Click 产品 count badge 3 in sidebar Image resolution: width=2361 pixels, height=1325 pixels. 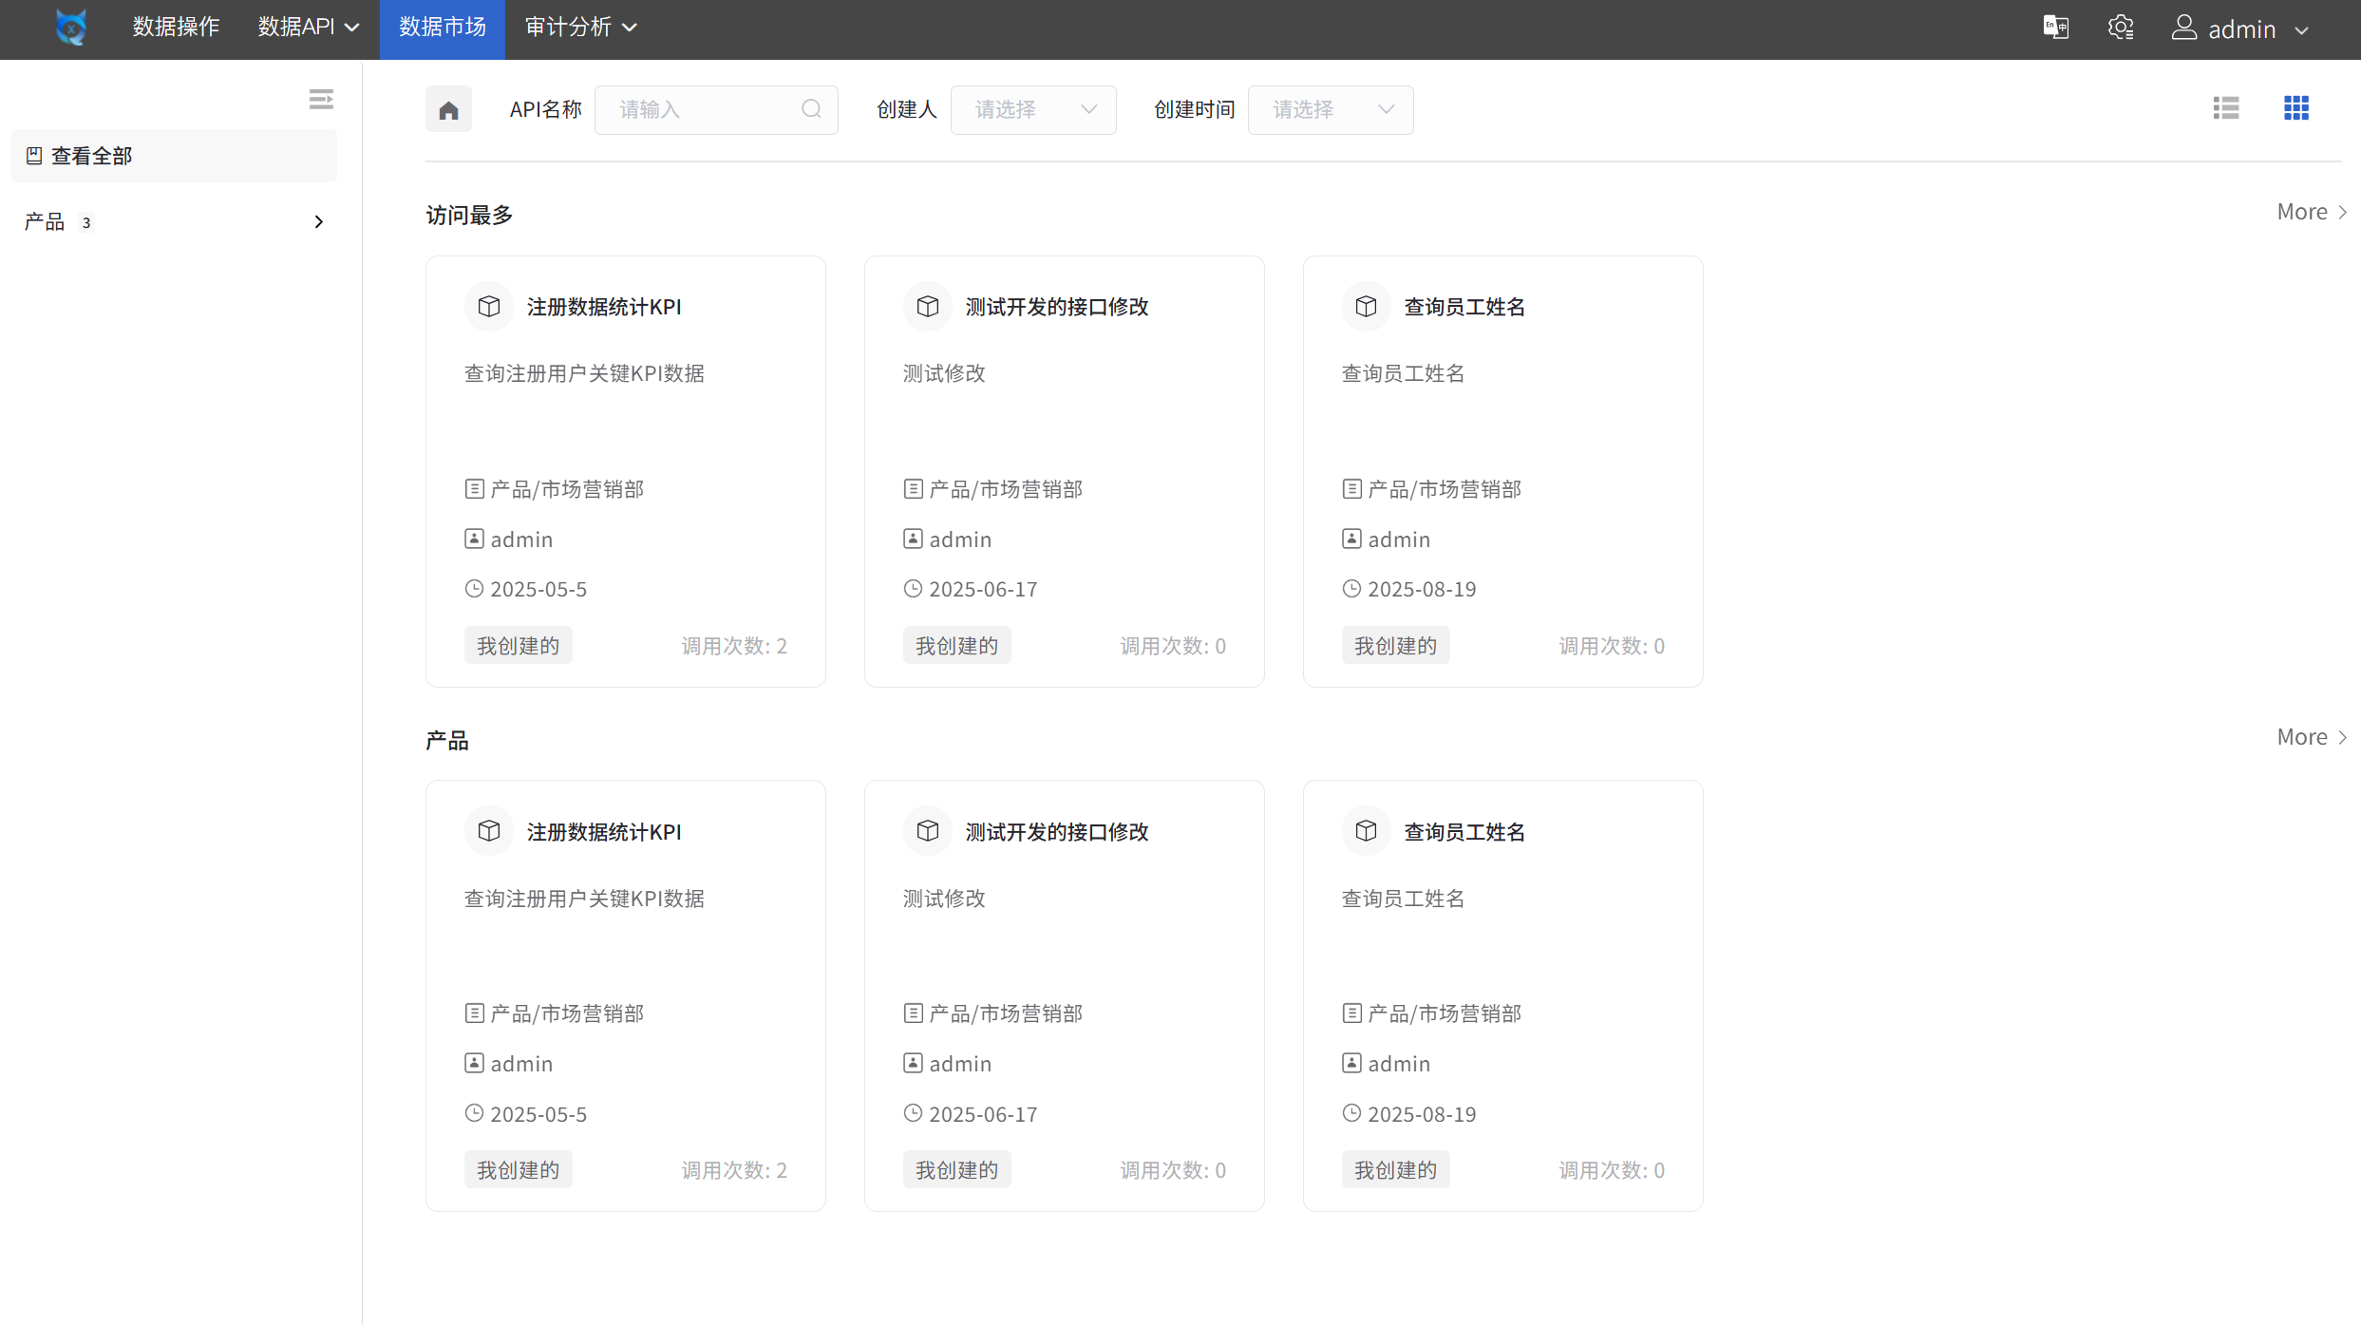(x=86, y=223)
